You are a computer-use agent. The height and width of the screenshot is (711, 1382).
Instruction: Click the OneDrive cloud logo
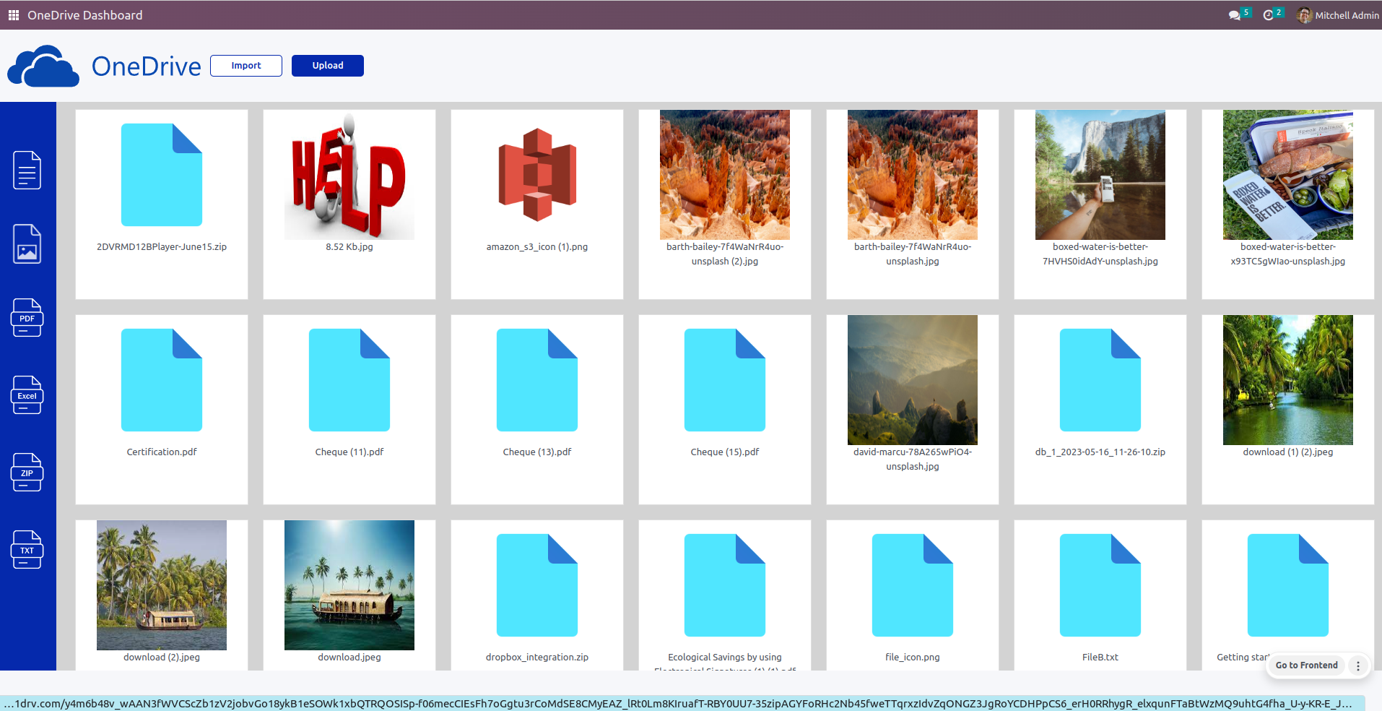point(43,66)
